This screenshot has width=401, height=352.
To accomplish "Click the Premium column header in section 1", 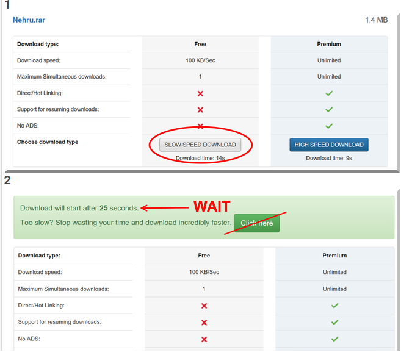I will (329, 44).
